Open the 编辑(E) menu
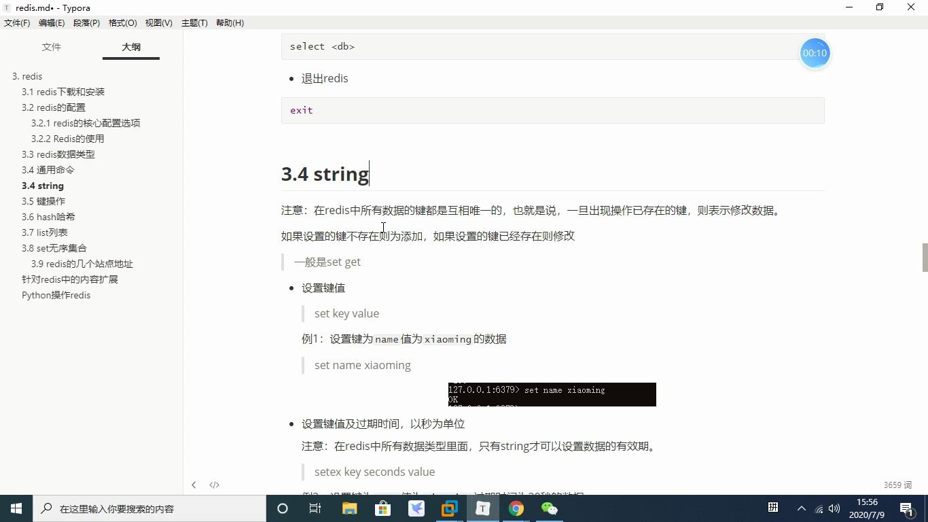928x522 pixels. coord(52,22)
